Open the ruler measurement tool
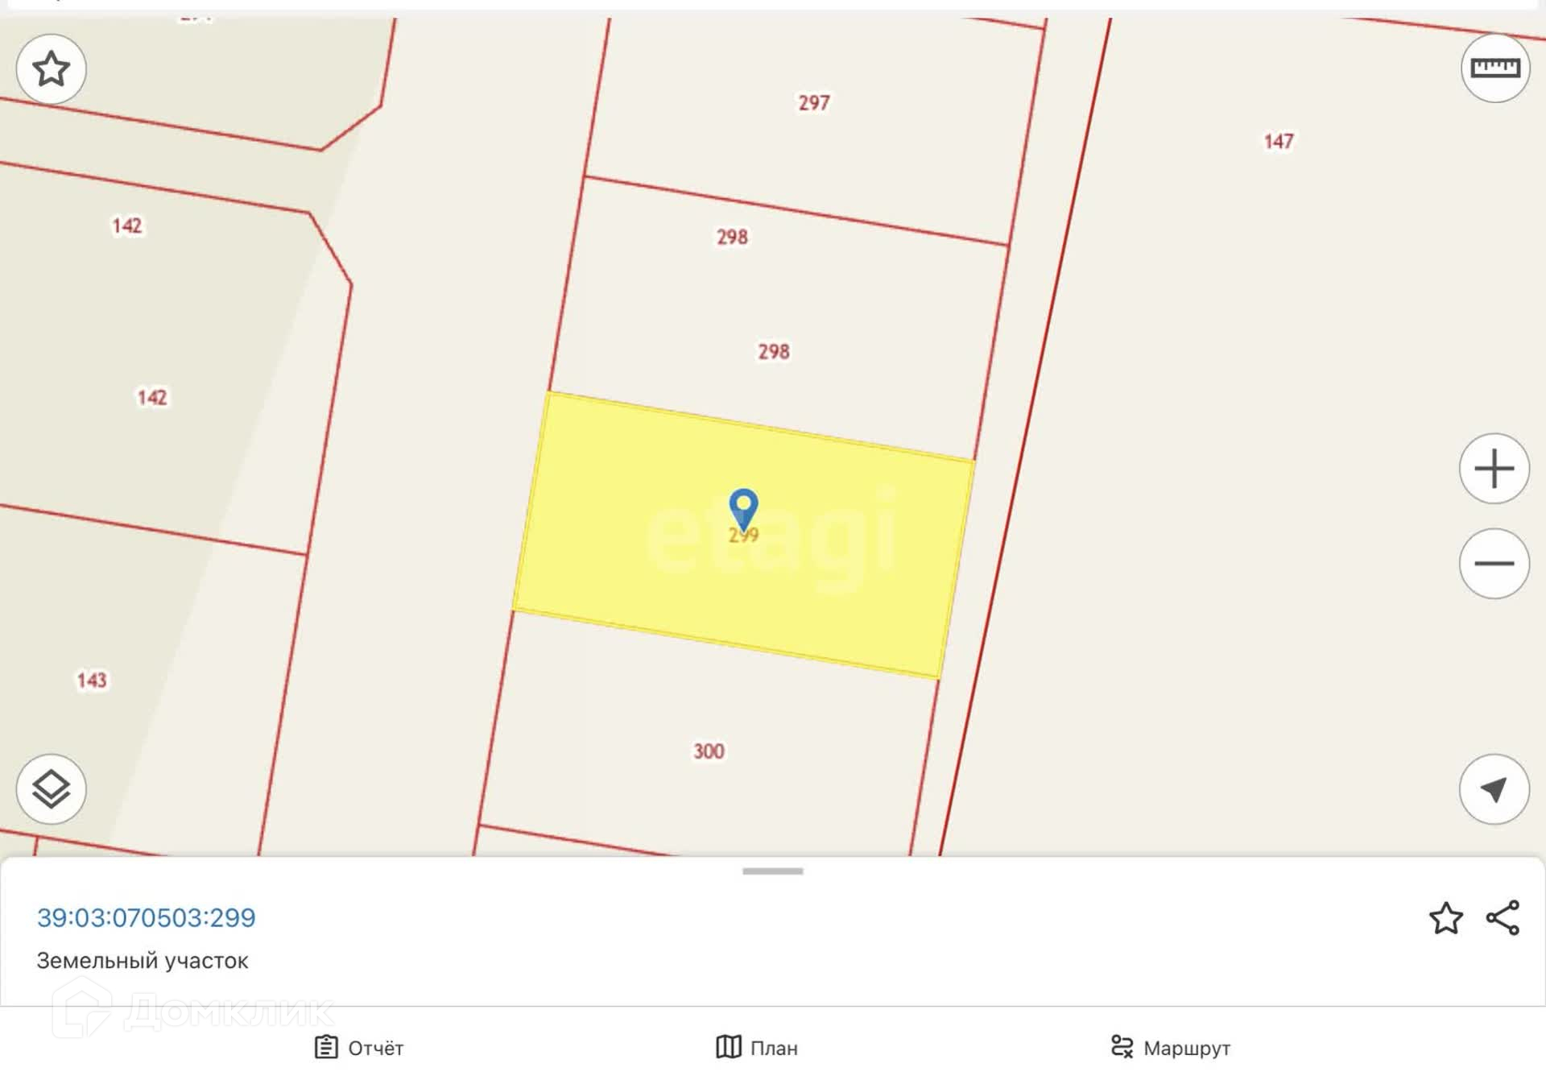This screenshot has width=1546, height=1080. (1495, 68)
